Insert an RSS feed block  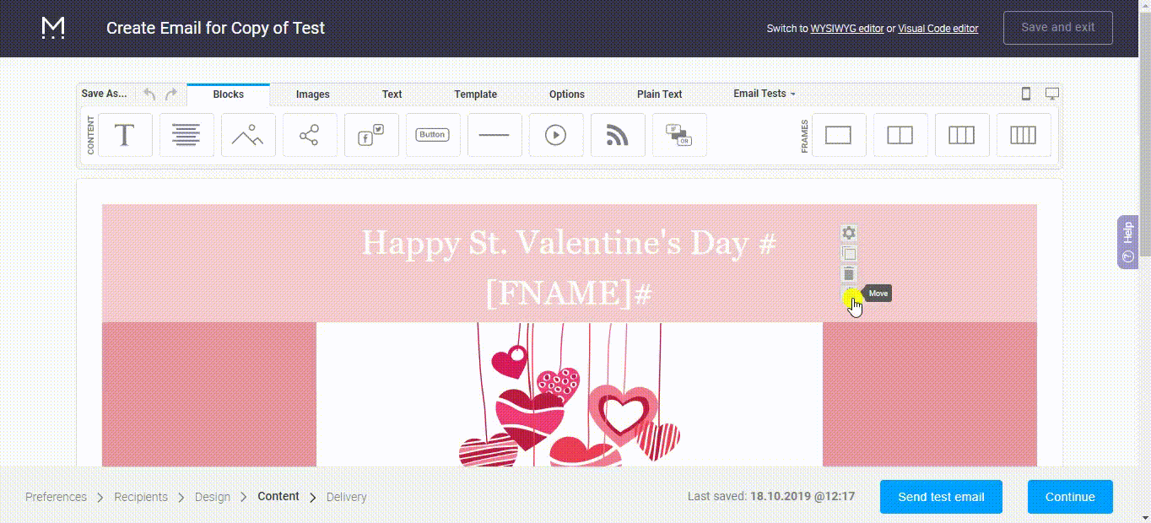click(618, 135)
